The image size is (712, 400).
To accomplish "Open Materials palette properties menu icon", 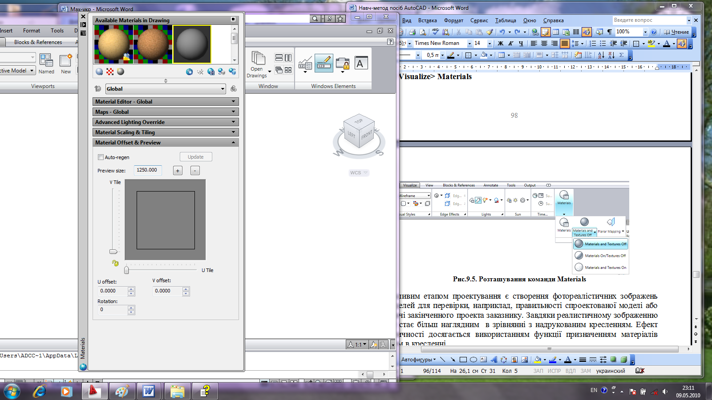I will 83,33.
